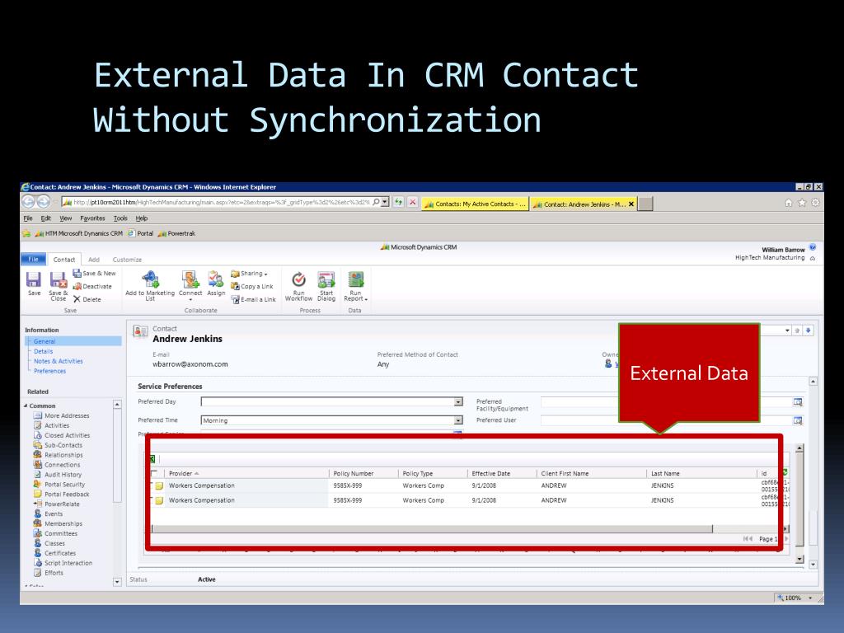The image size is (844, 633).
Task: Toggle the select-all grid checkbox
Action: (x=155, y=474)
